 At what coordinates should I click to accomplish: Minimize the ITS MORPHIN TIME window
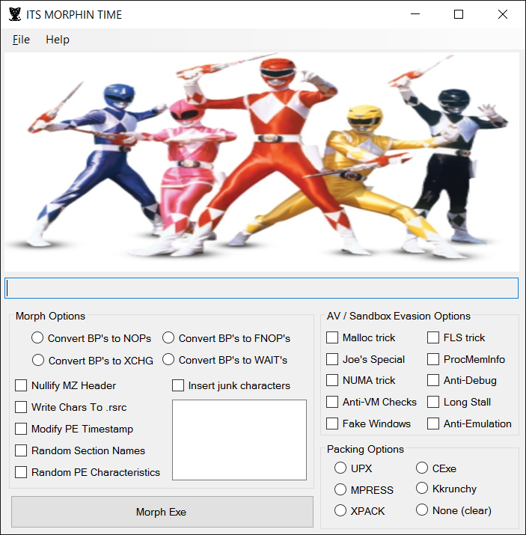[415, 14]
